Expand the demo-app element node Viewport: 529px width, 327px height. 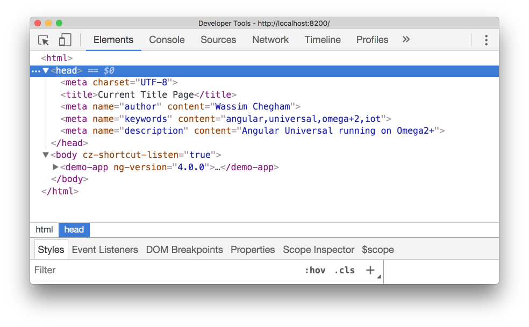tap(55, 167)
